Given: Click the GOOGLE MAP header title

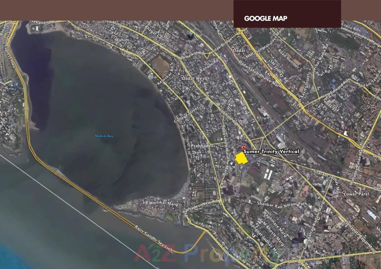Looking at the screenshot, I should 266,18.
